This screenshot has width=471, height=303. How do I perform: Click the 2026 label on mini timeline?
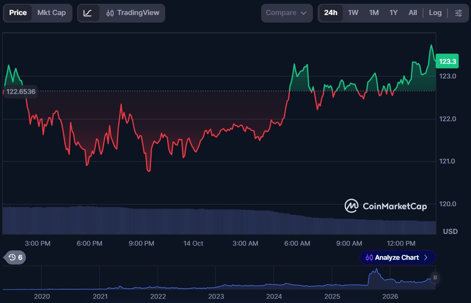tap(390, 296)
